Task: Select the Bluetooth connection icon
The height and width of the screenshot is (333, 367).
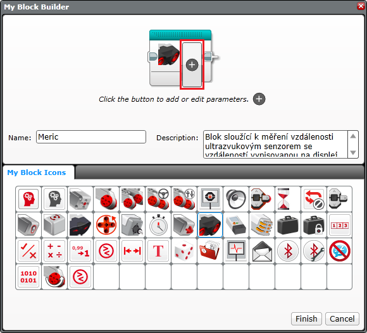Action: pyautogui.click(x=288, y=251)
